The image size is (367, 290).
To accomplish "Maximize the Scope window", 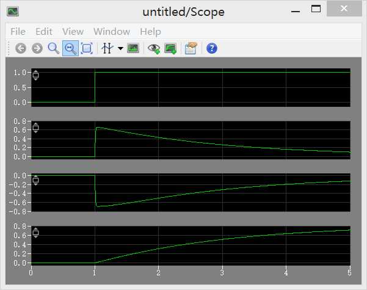I will tap(316, 9).
